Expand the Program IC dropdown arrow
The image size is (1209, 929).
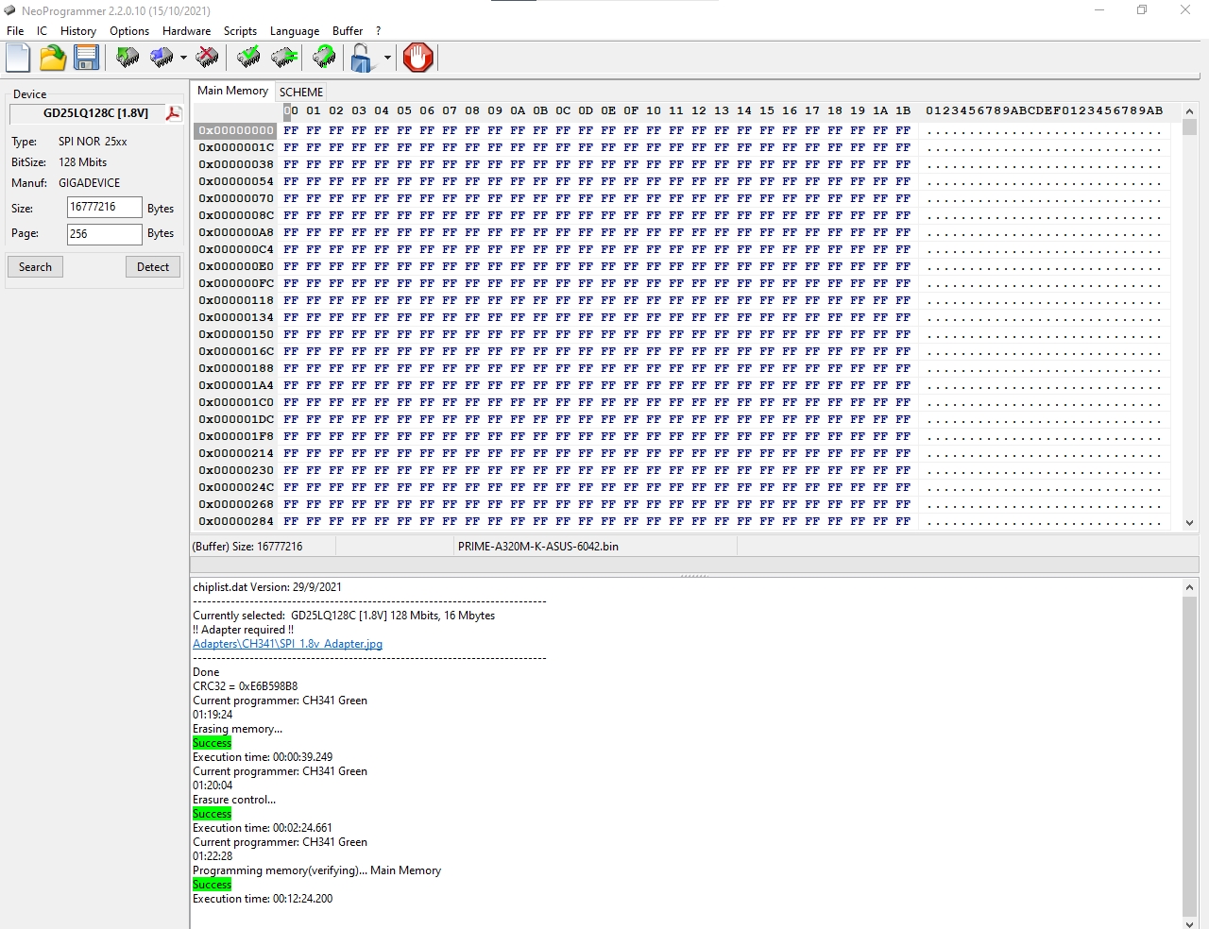click(183, 59)
